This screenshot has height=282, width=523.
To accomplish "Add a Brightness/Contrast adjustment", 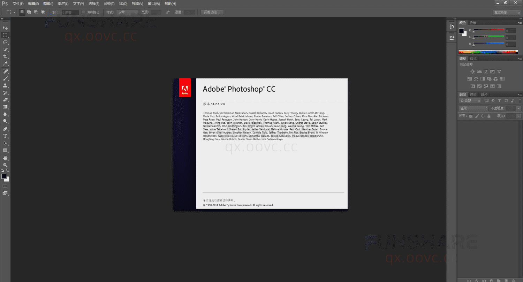I will point(472,71).
